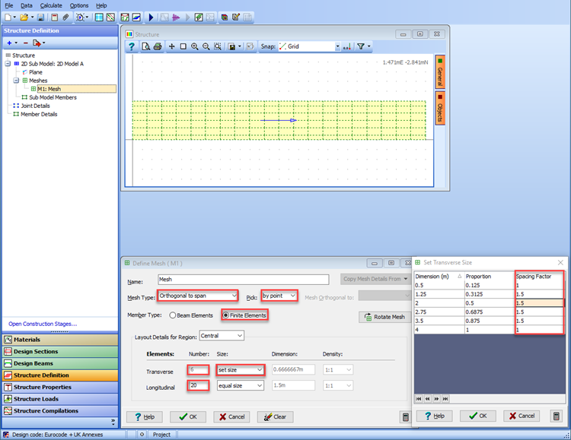Open the File menu
Image resolution: width=571 pixels, height=440 pixels.
pos(8,5)
